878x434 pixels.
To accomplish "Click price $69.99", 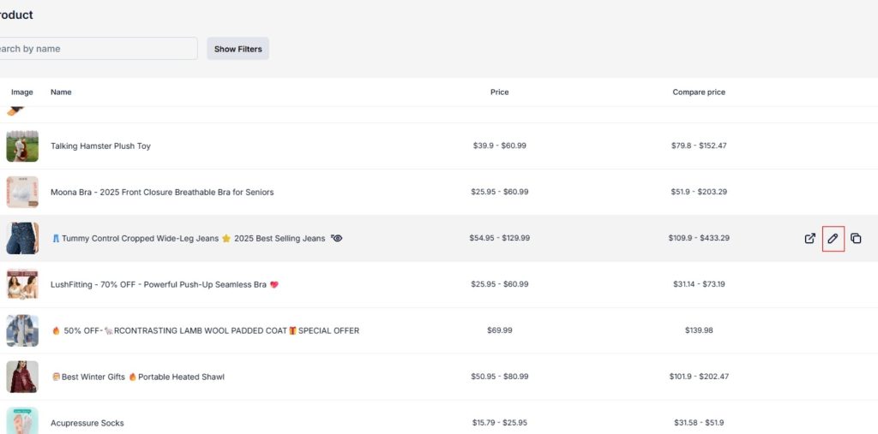I will point(500,330).
